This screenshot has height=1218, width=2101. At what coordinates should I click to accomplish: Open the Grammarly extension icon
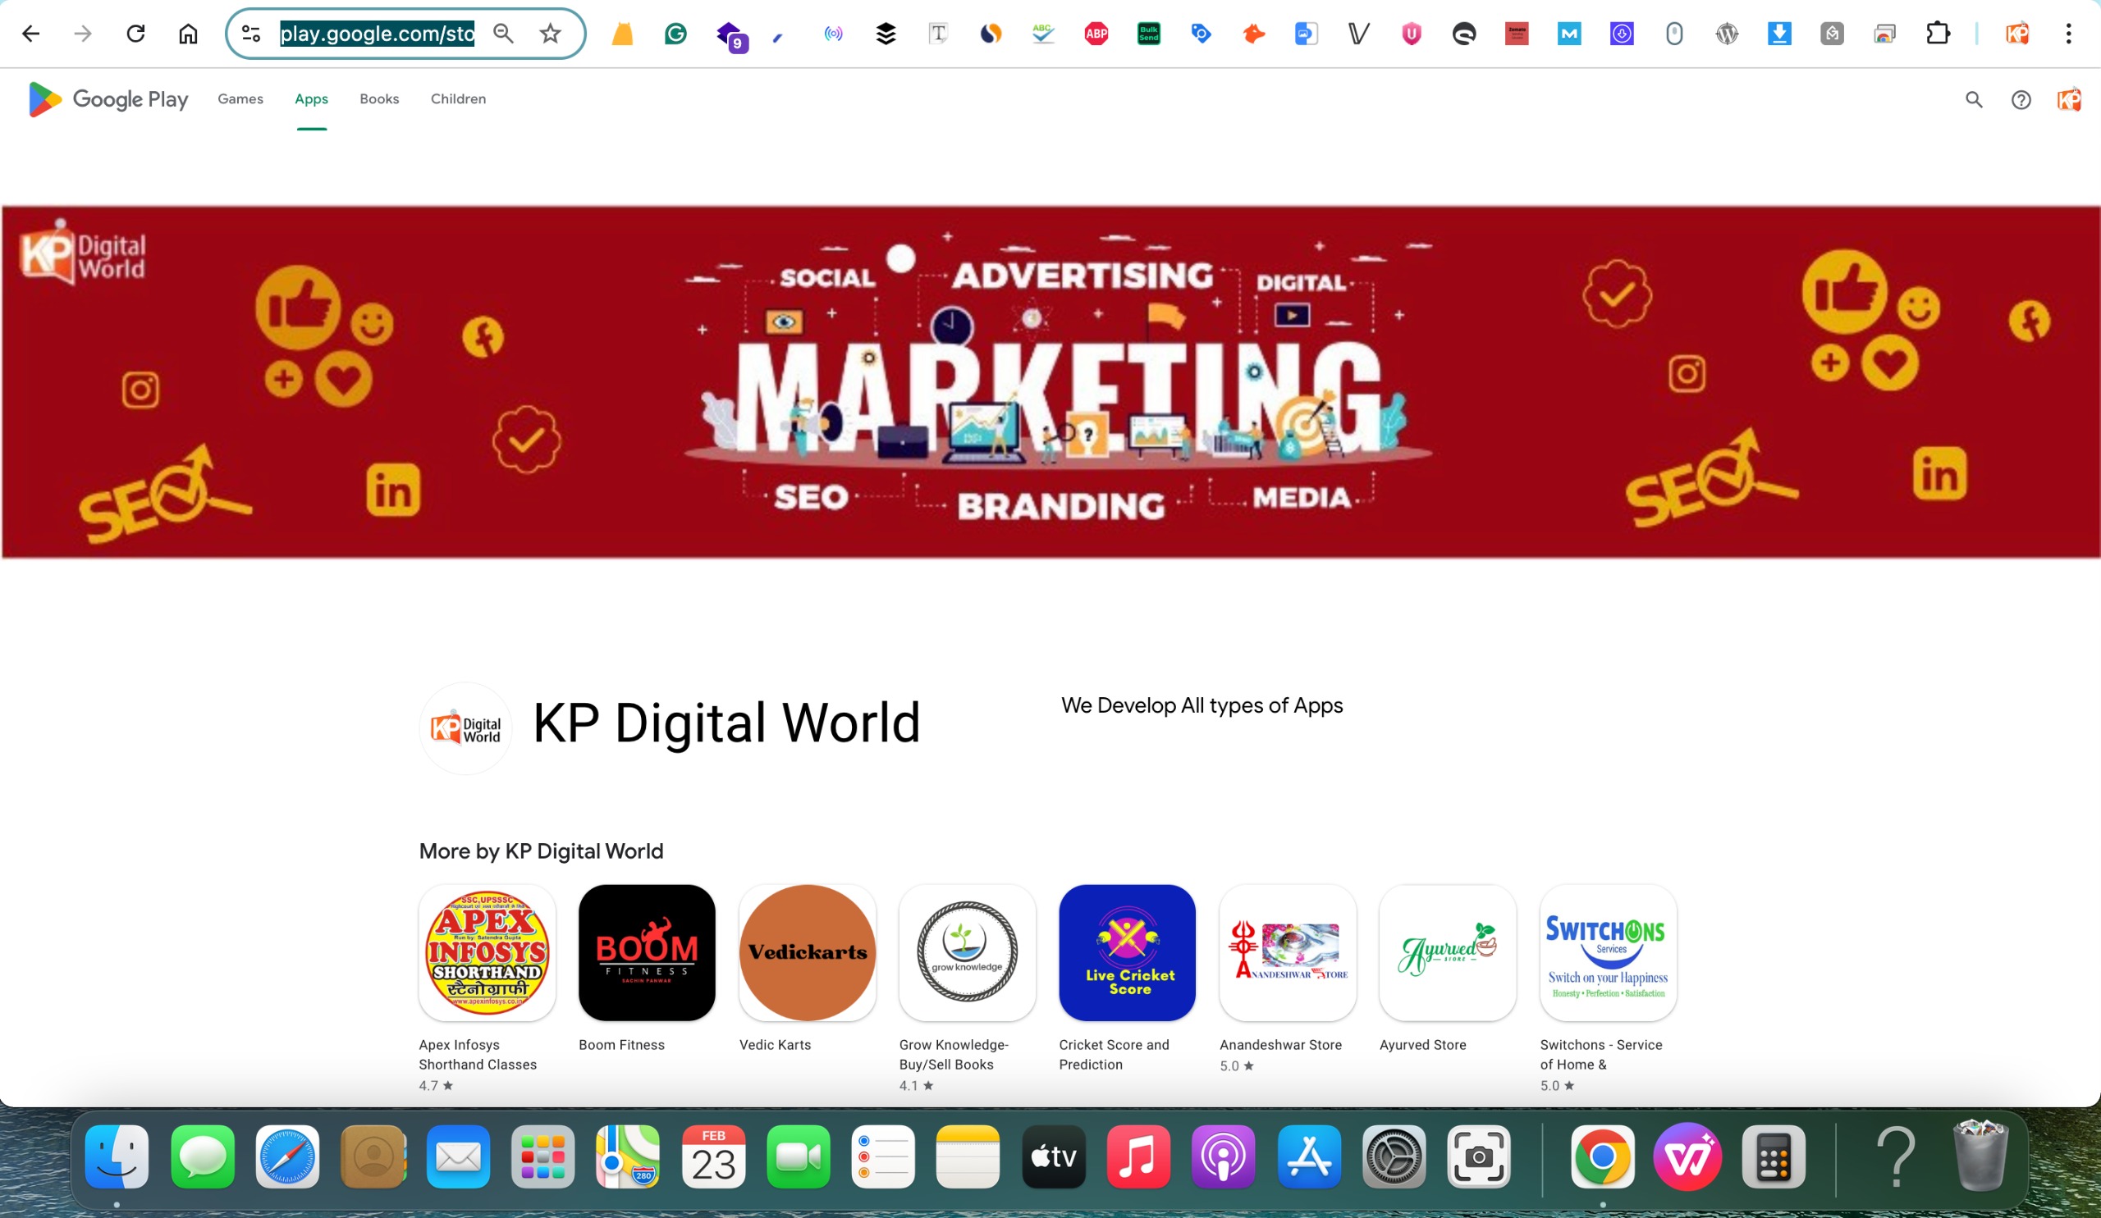tap(675, 34)
